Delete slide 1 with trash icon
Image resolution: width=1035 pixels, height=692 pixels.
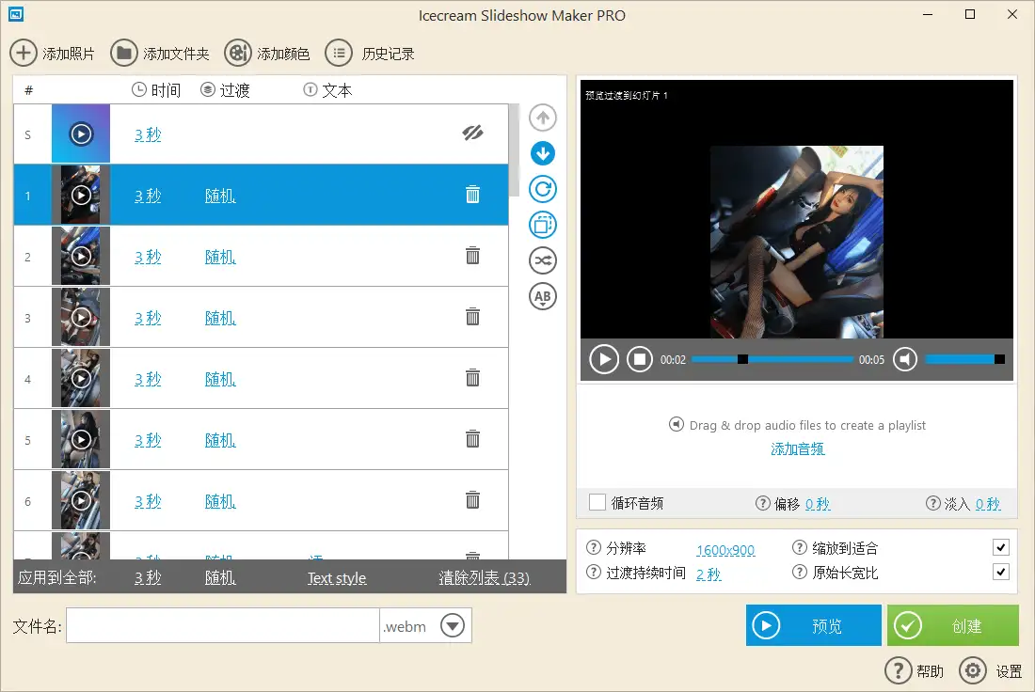[472, 195]
